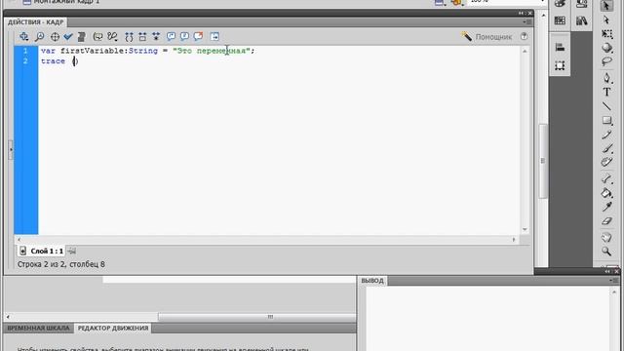
Task: Select the Brush tool
Action: pyautogui.click(x=606, y=148)
